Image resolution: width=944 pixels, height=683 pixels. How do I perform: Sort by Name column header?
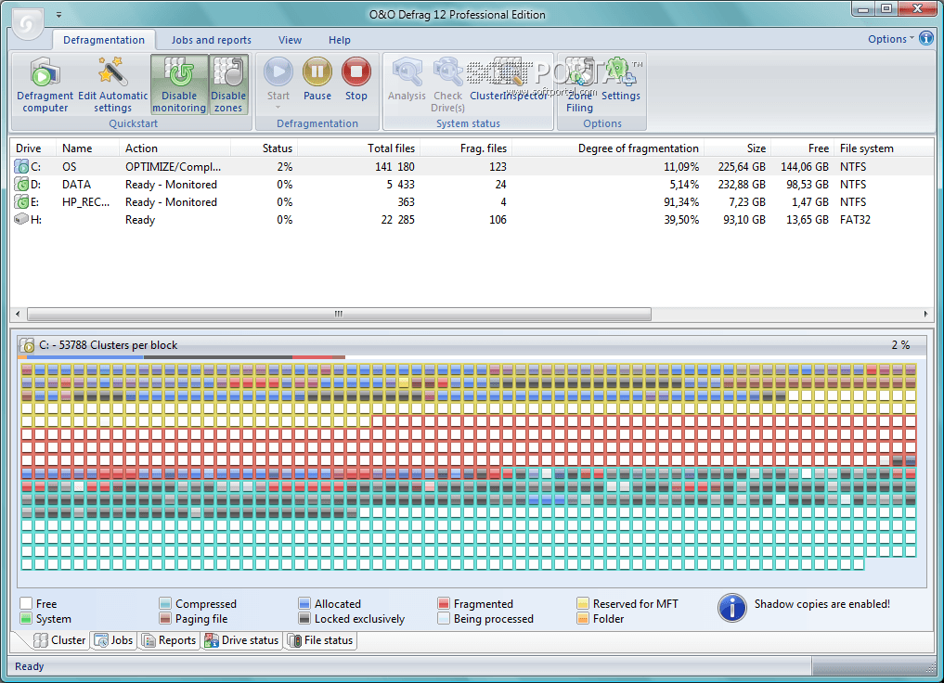(87, 148)
